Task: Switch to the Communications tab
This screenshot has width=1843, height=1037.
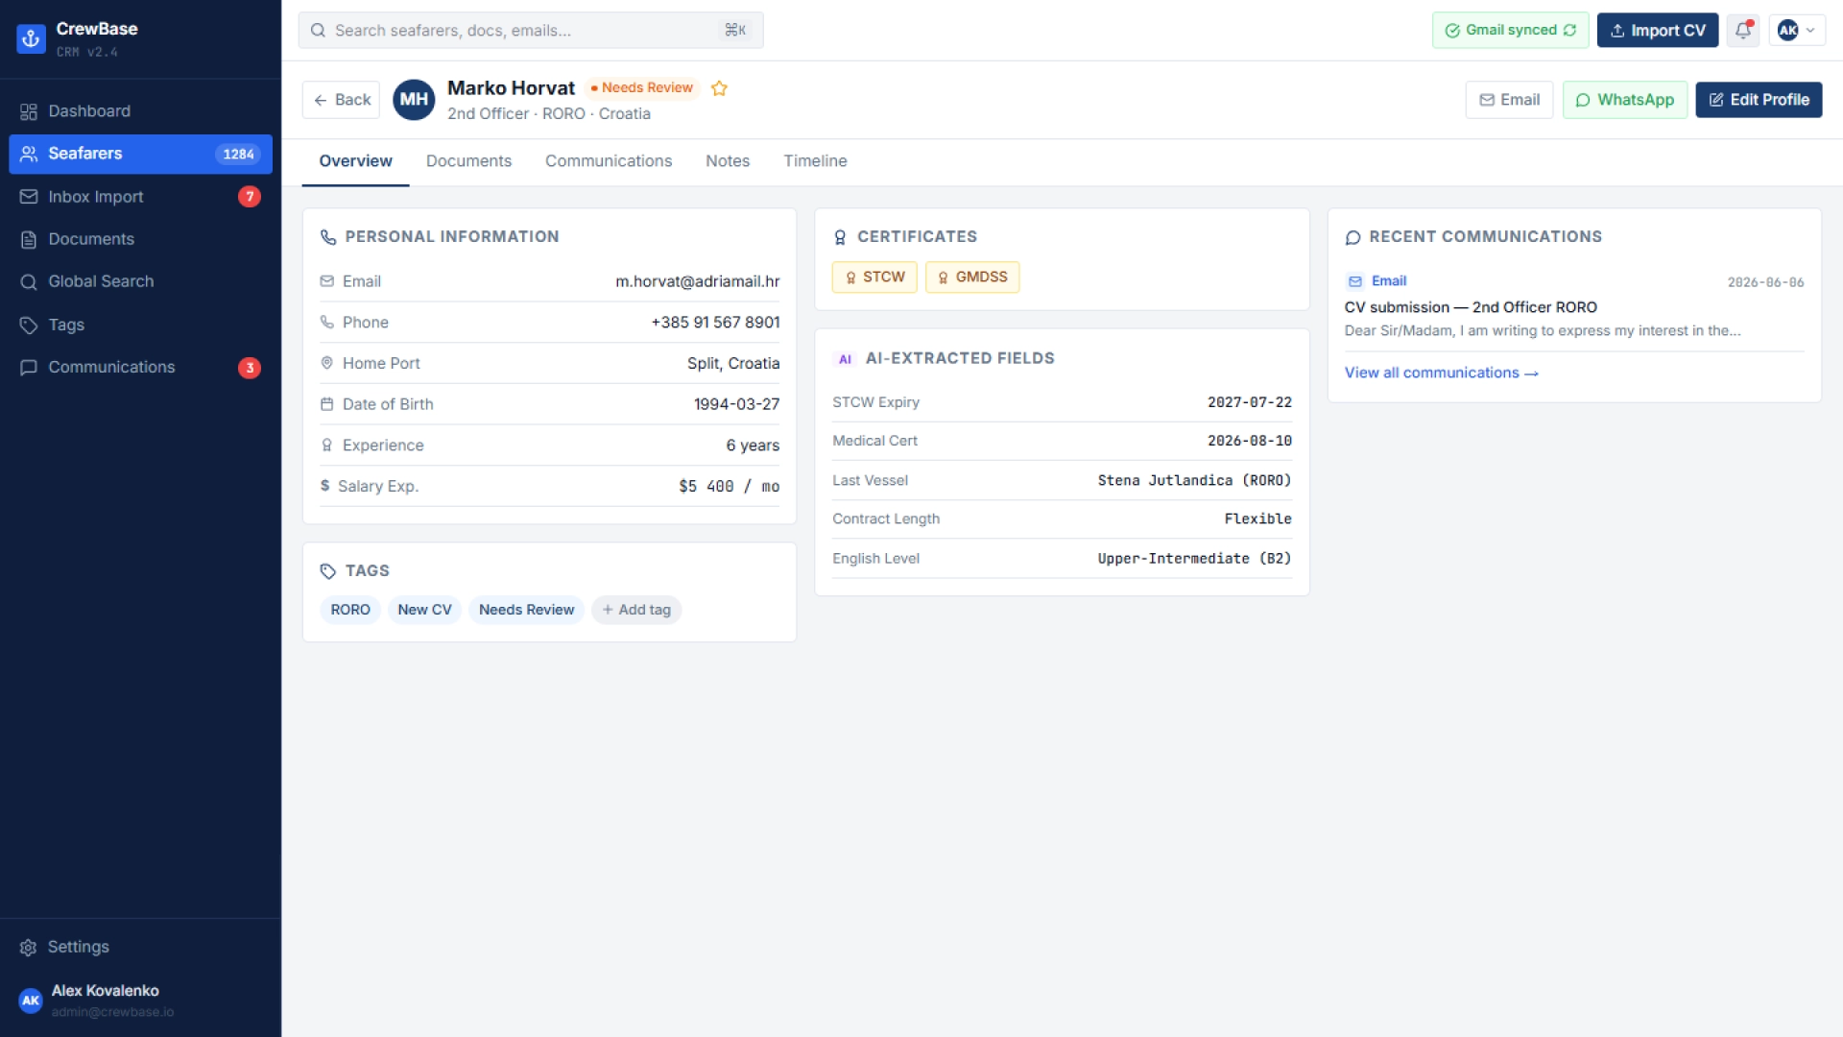Action: (x=609, y=161)
